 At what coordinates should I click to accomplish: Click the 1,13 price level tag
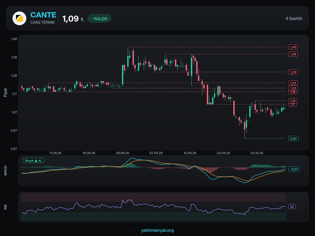pos(293,101)
